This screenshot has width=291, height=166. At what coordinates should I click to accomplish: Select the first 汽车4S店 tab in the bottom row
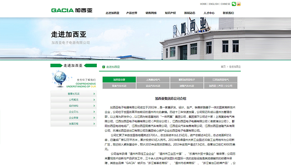tap(119, 86)
